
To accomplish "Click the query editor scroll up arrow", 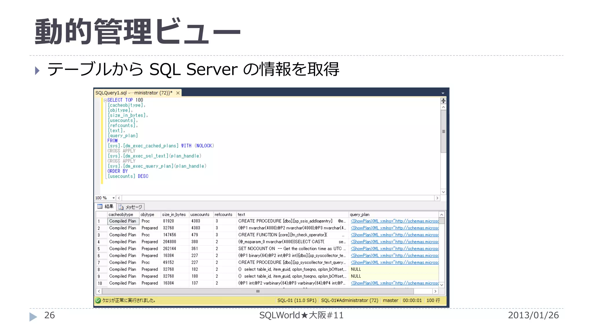I will [x=443, y=107].
